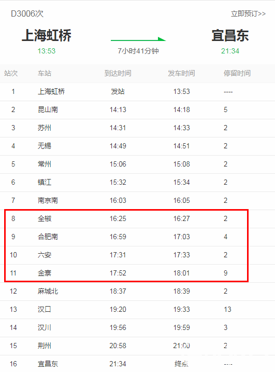The width and height of the screenshot is (275, 372).
Task: Click the 到达时间 column header
Action: point(118,73)
